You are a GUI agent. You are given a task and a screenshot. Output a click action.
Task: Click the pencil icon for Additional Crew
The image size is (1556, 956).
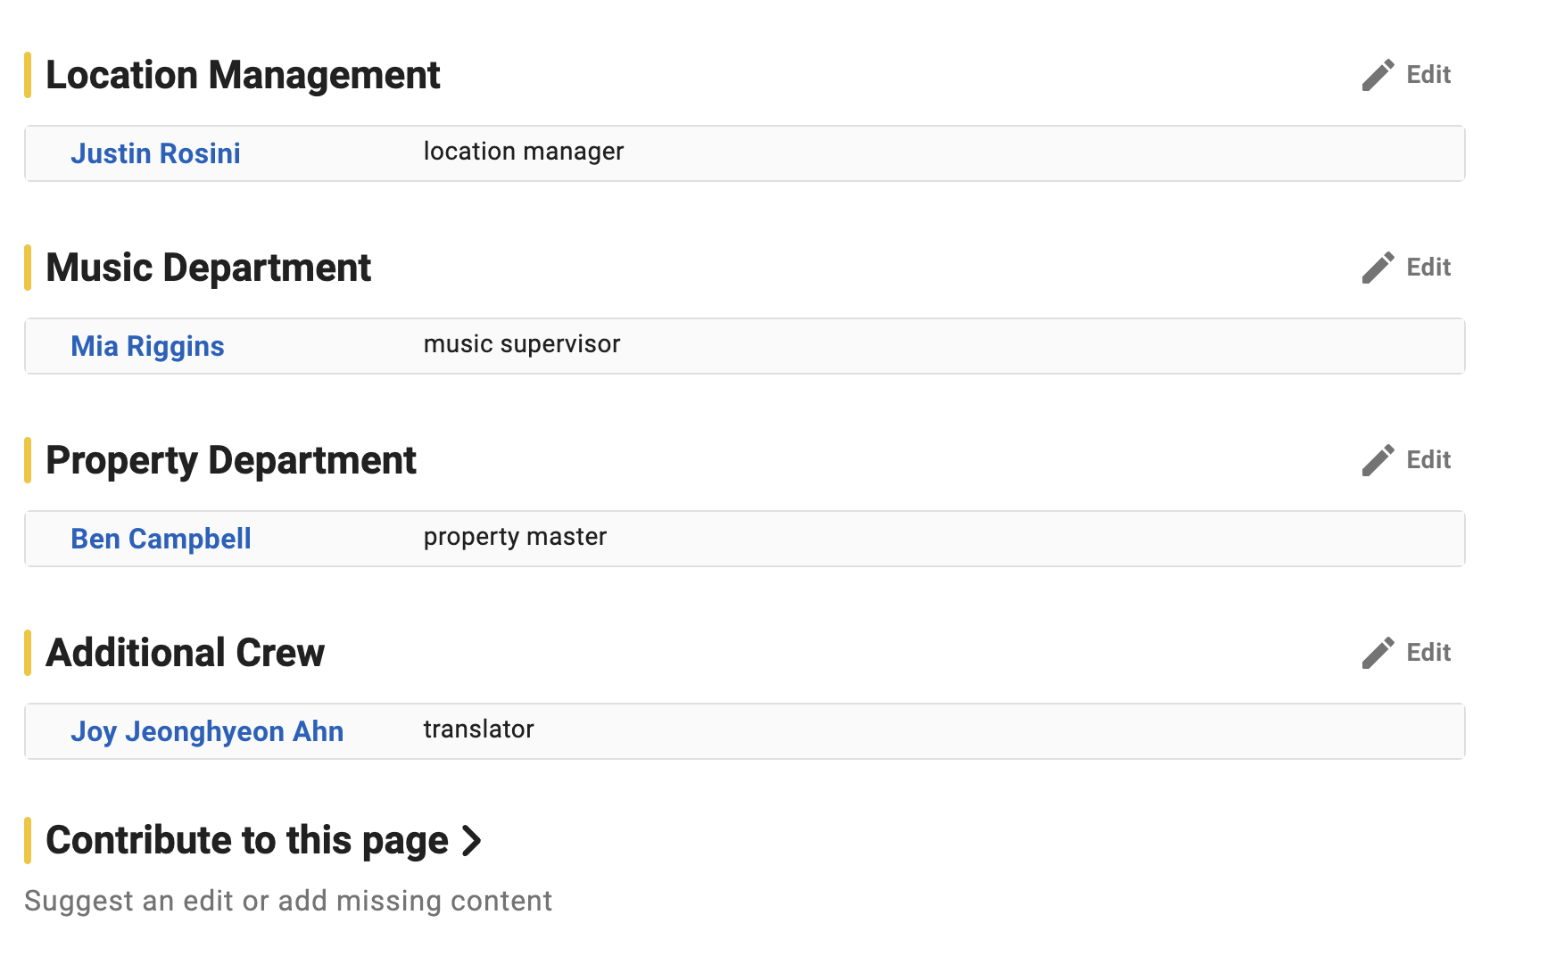1378,653
